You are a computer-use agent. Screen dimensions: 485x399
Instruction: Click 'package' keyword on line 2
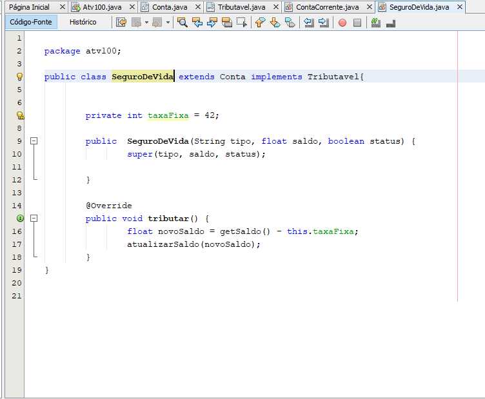click(x=62, y=51)
